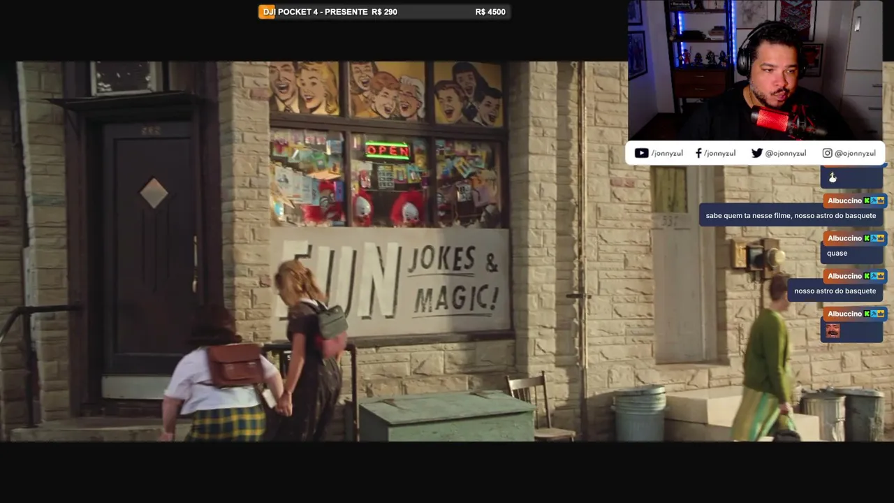
Task: Open the Facebook handle /jonnyzul
Action: (720, 153)
